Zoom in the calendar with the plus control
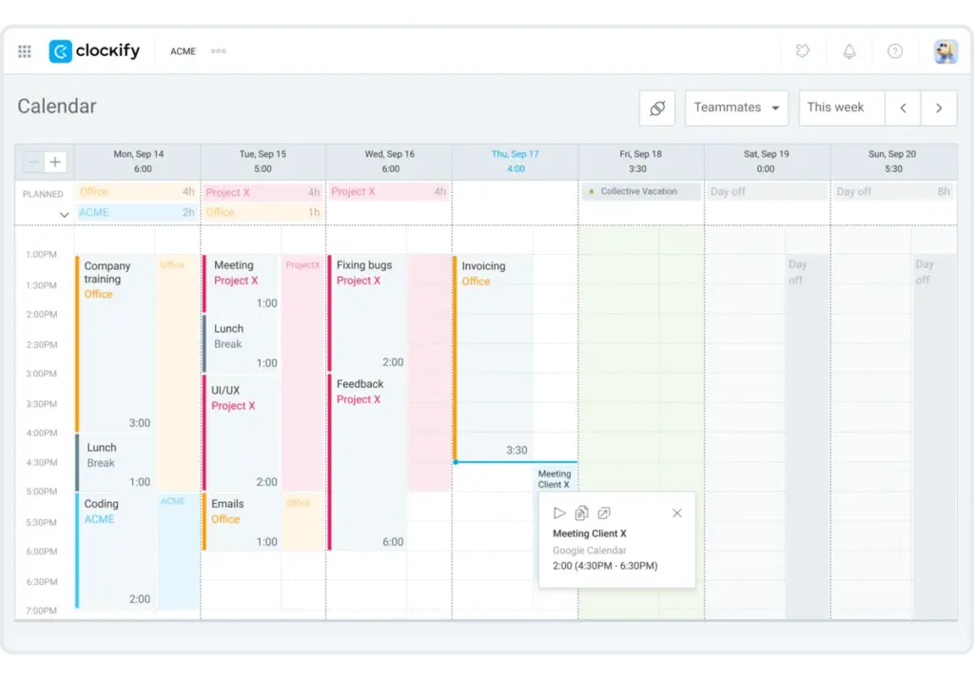Viewport: 974px width, 679px height. coord(55,162)
